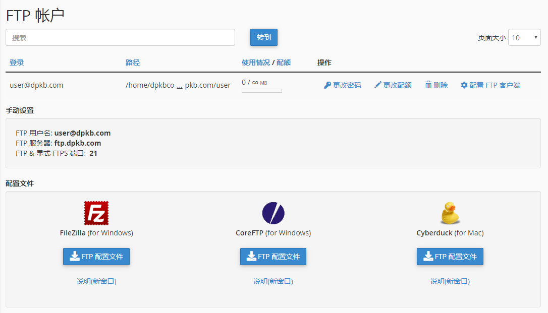
Task: Download the Cyberduck FTP 配置文件
Action: tap(450, 257)
